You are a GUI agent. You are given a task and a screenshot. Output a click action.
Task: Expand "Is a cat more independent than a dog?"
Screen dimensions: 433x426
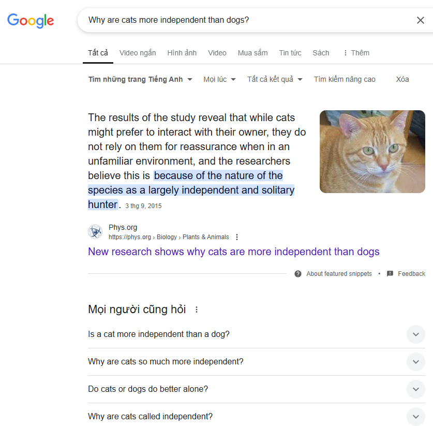pos(416,334)
